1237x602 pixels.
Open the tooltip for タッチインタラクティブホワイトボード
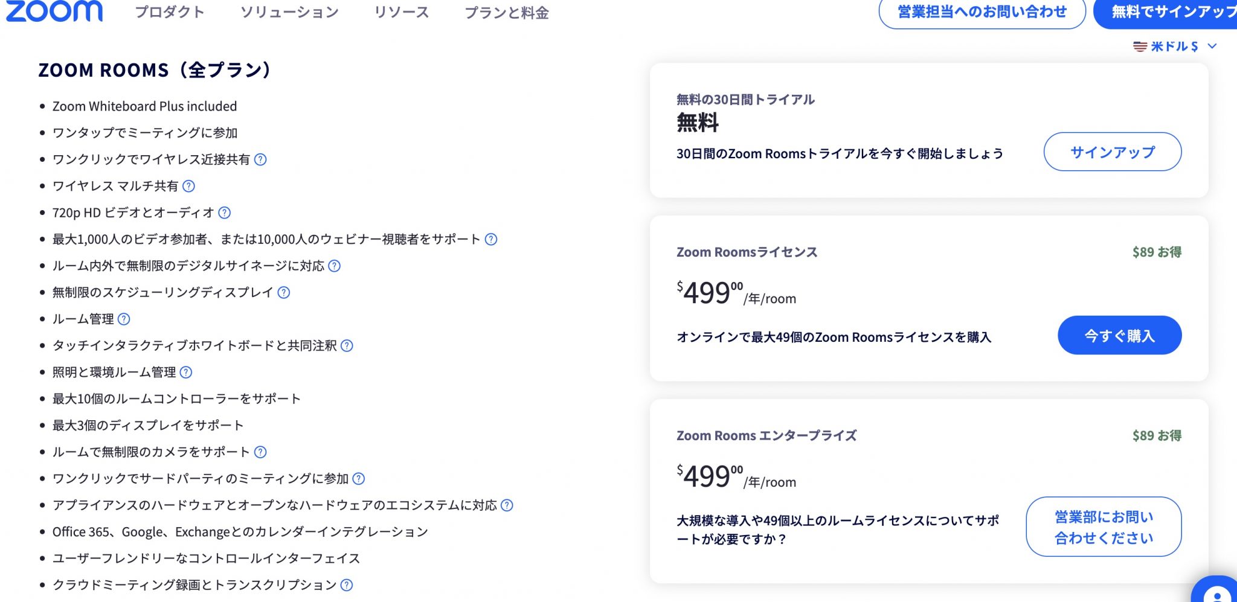tap(346, 346)
